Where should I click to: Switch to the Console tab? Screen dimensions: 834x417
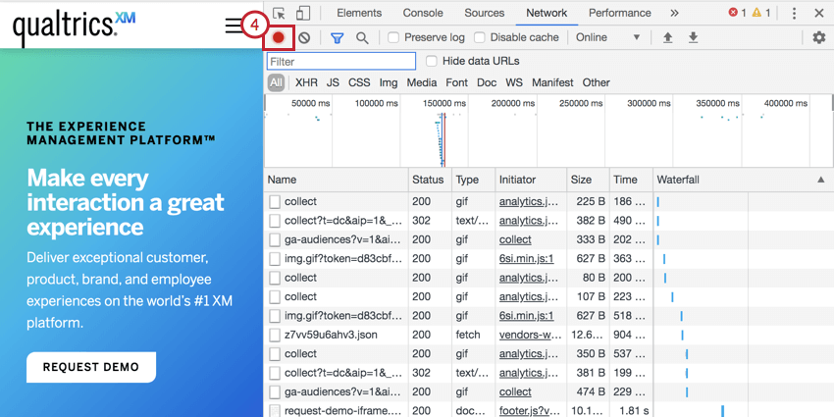[x=423, y=14]
